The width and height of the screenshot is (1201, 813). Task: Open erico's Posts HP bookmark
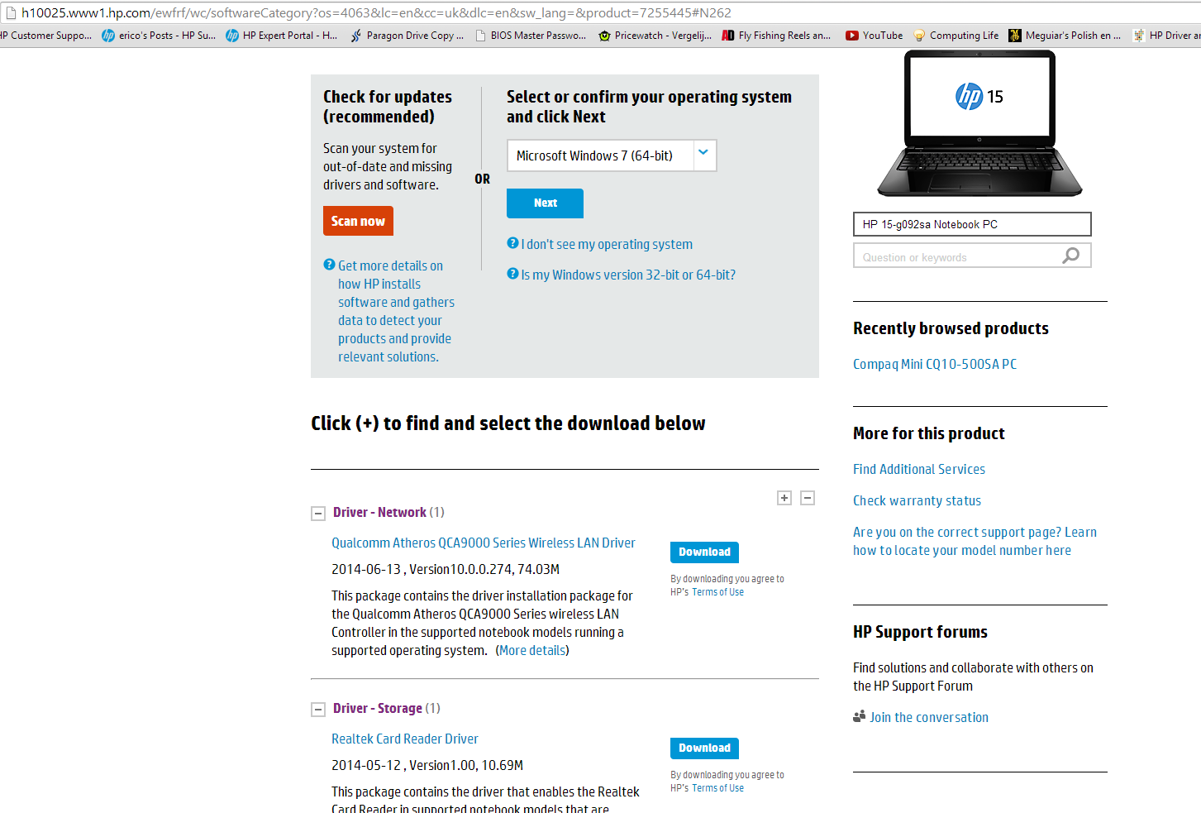pyautogui.click(x=159, y=36)
